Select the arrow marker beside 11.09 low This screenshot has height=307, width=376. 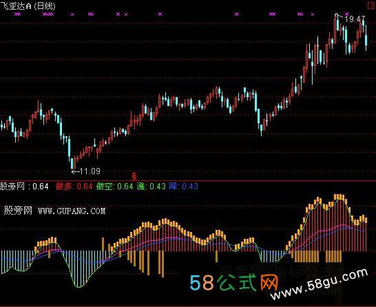pyautogui.click(x=75, y=171)
